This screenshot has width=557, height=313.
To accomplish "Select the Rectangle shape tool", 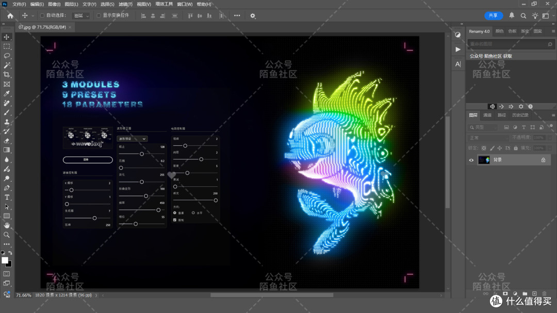I will tap(6, 216).
